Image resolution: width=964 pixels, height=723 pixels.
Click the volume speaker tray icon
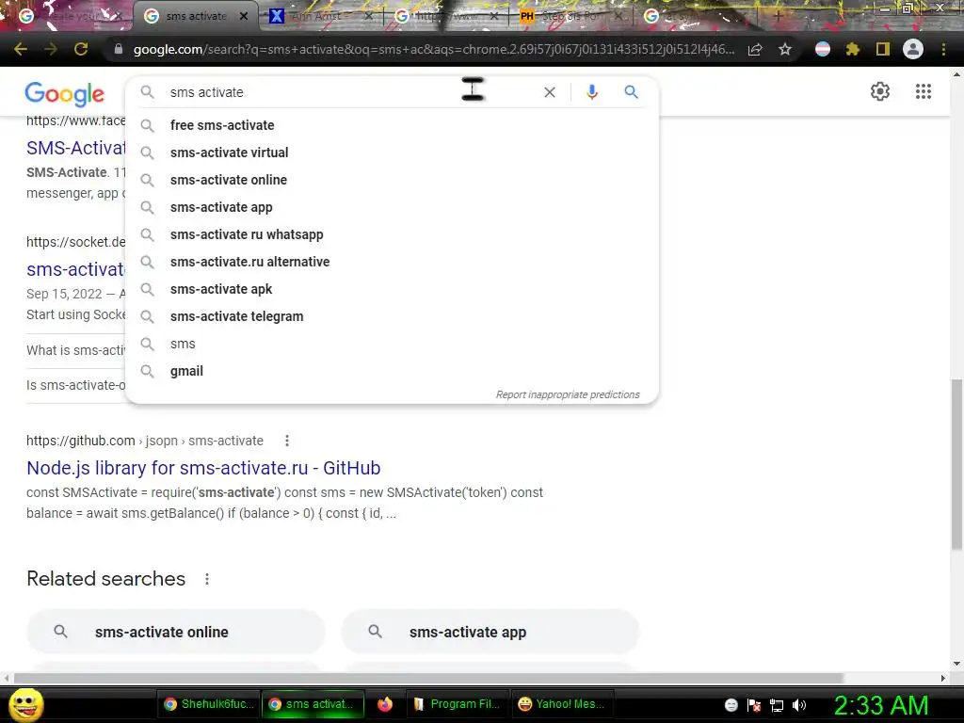point(799,705)
